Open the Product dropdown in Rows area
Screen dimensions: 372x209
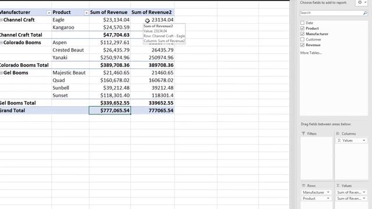[328, 199]
